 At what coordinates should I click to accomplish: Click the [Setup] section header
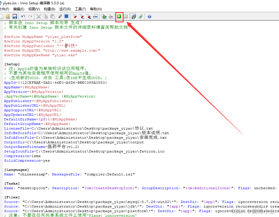(x=12, y=64)
